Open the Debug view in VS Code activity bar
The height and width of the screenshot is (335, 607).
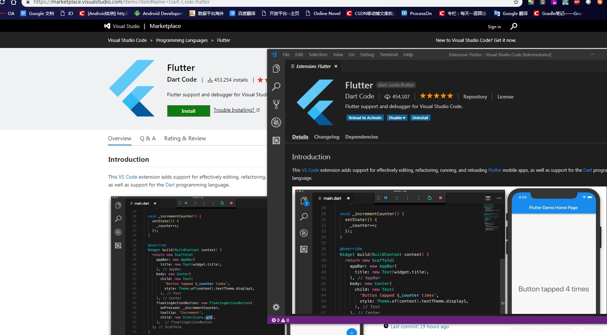click(x=276, y=122)
